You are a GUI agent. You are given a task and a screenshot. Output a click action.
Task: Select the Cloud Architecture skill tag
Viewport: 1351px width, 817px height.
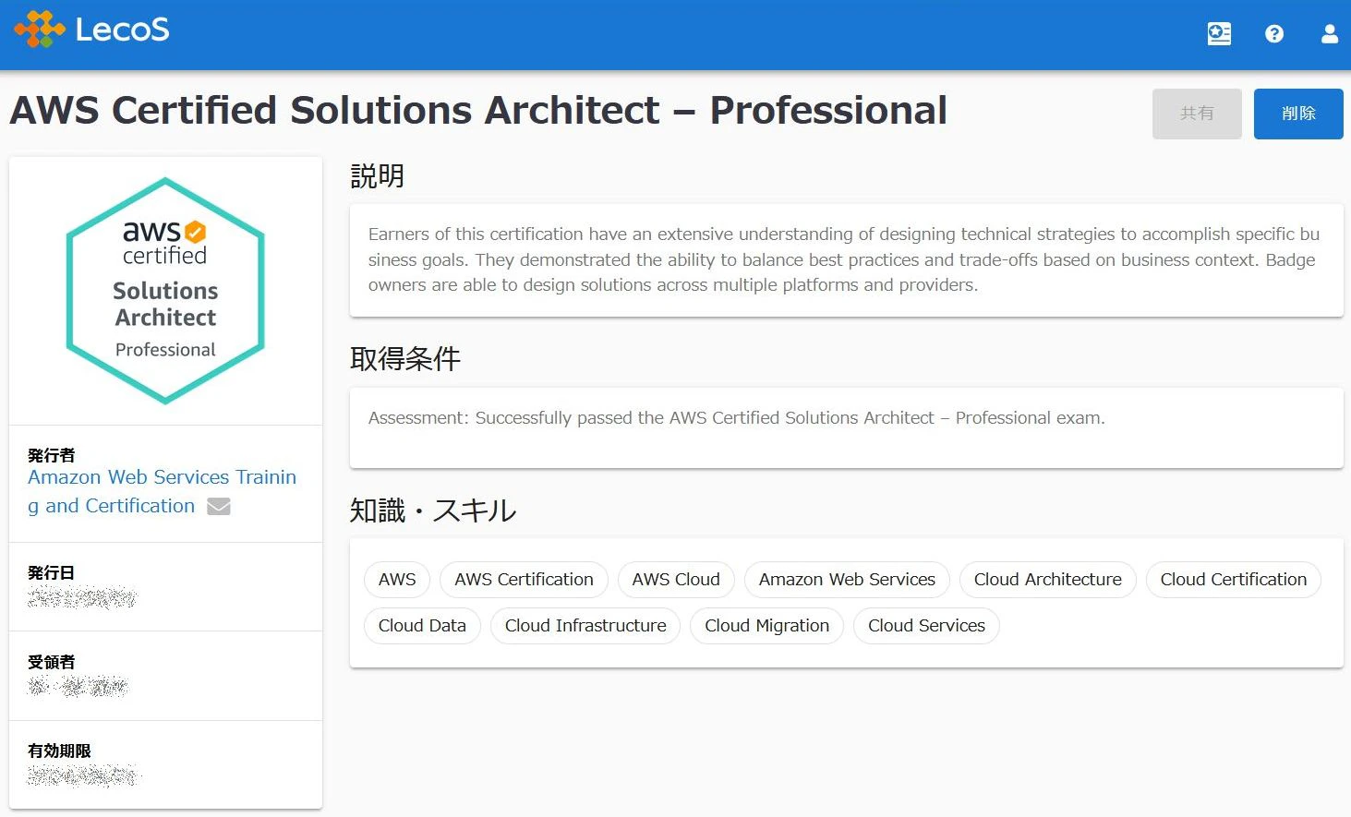point(1048,580)
